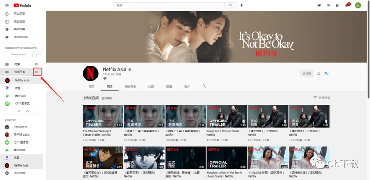The image size is (370, 180).
Task: Collapse the 视频平台 group with its chevron
Action: [2, 72]
